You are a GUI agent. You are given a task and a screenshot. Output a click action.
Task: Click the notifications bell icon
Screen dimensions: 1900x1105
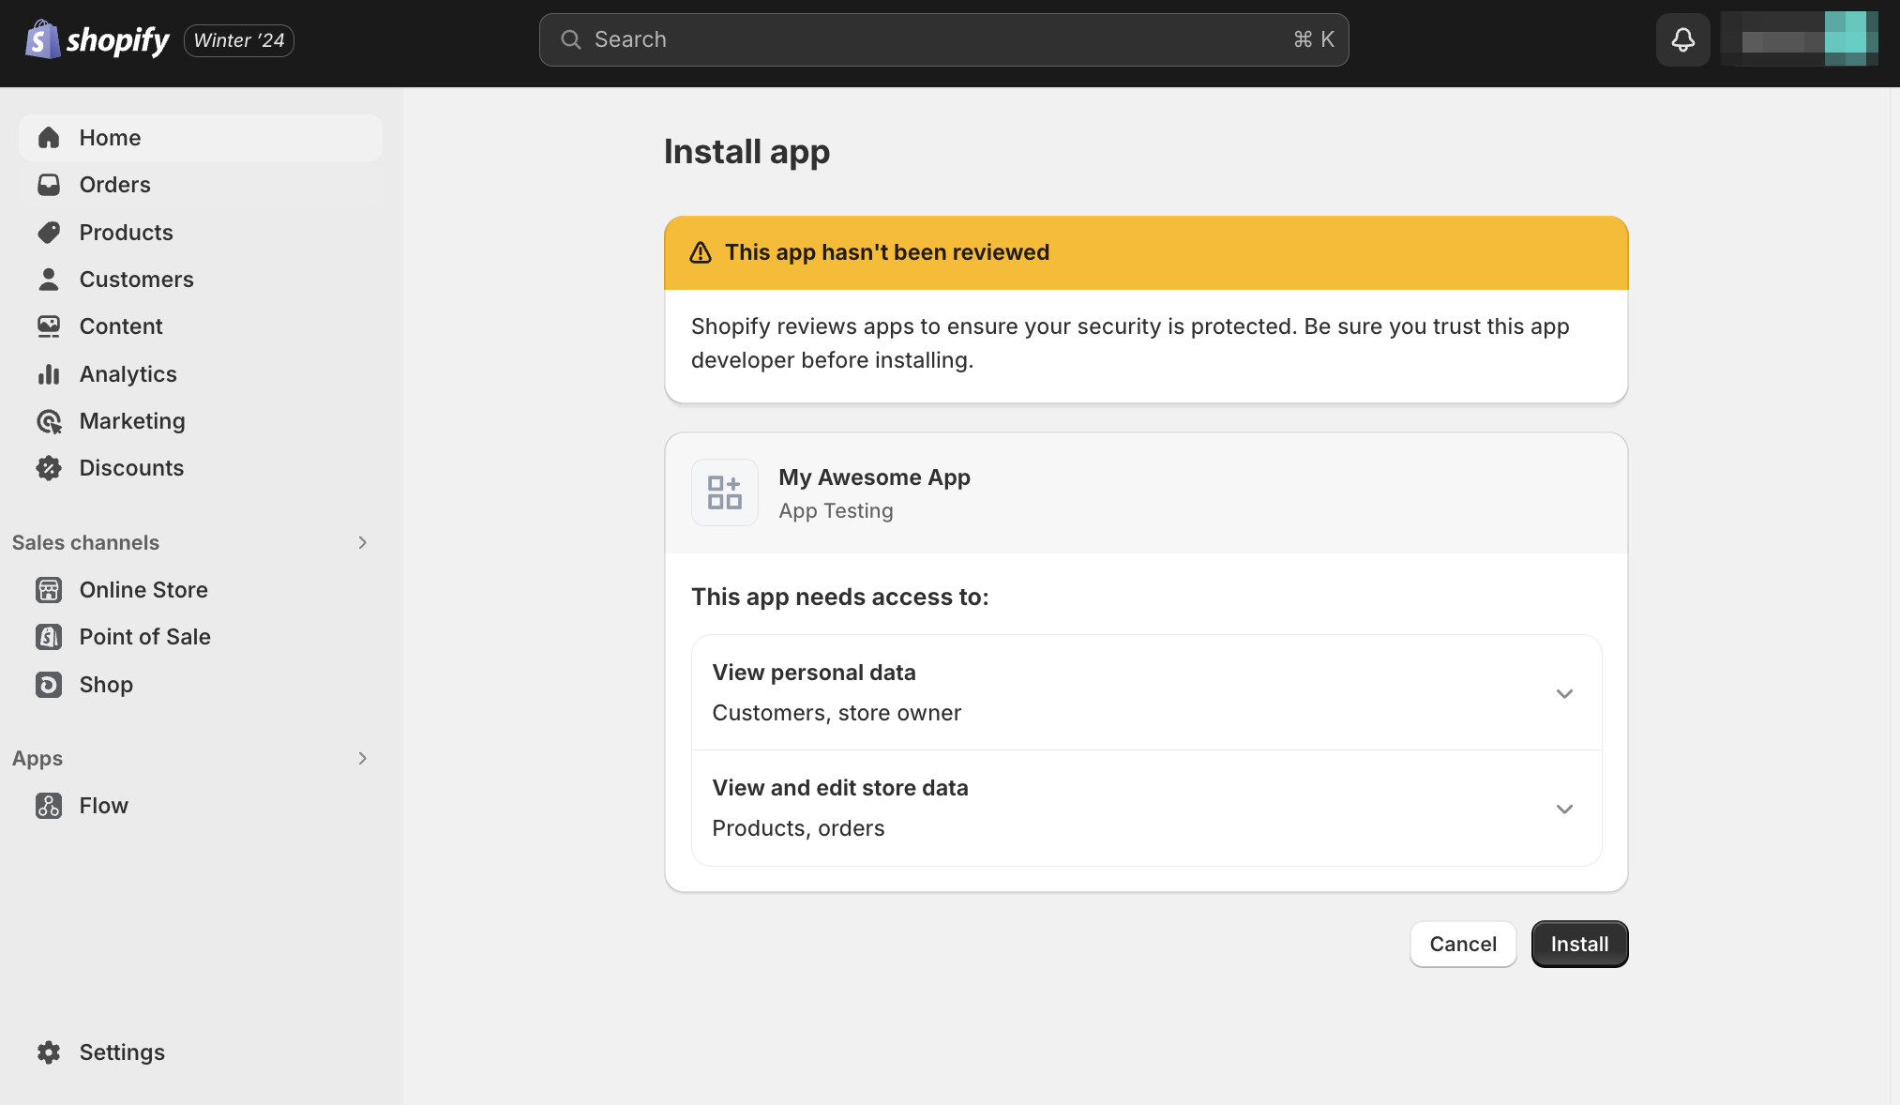1682,39
